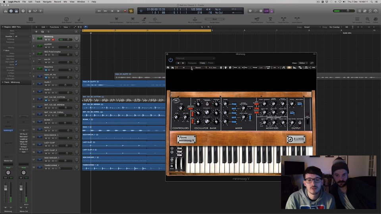Open the Tracks area Edit dropdown
Screen dimensions: 381x214
44,27
